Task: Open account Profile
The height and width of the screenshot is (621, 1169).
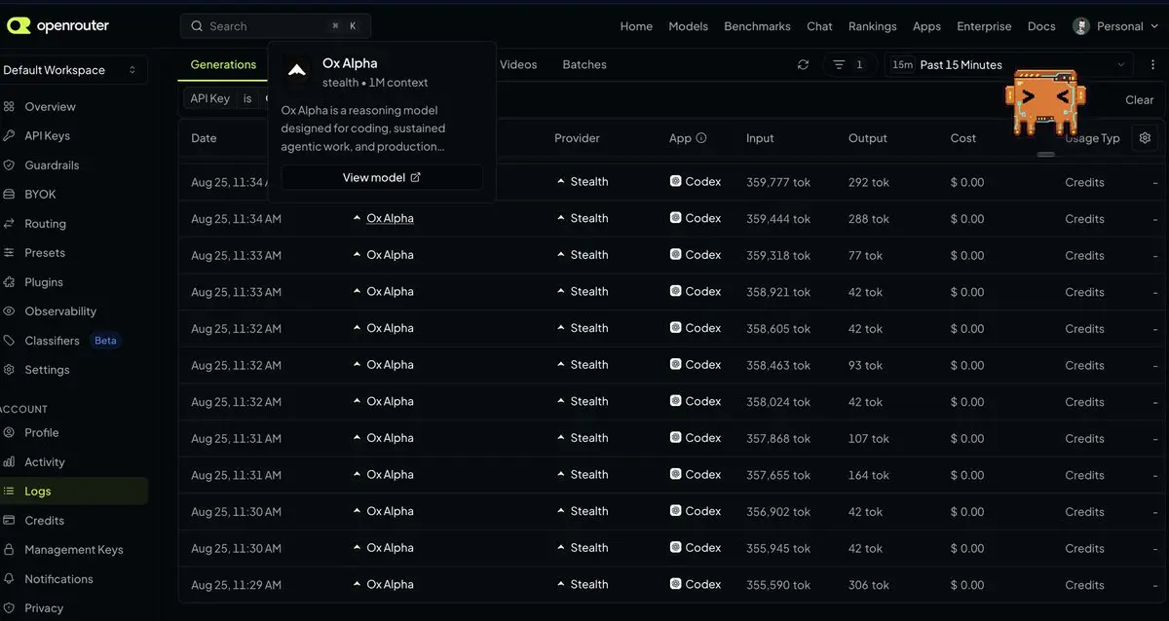Action: [42, 433]
